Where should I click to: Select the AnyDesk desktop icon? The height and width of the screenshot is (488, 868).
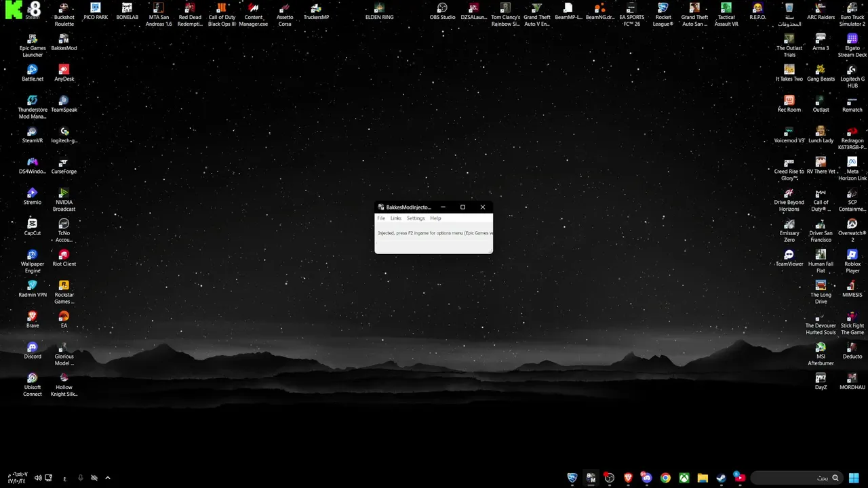(64, 73)
